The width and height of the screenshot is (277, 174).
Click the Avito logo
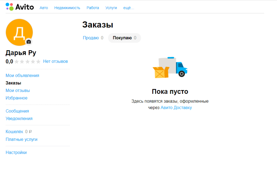tap(20, 7)
